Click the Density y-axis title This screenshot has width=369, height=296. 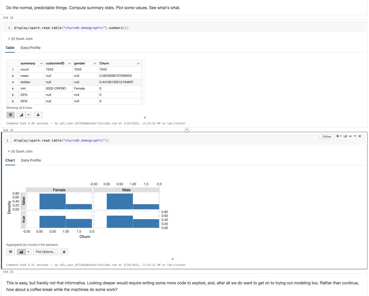click(9, 207)
